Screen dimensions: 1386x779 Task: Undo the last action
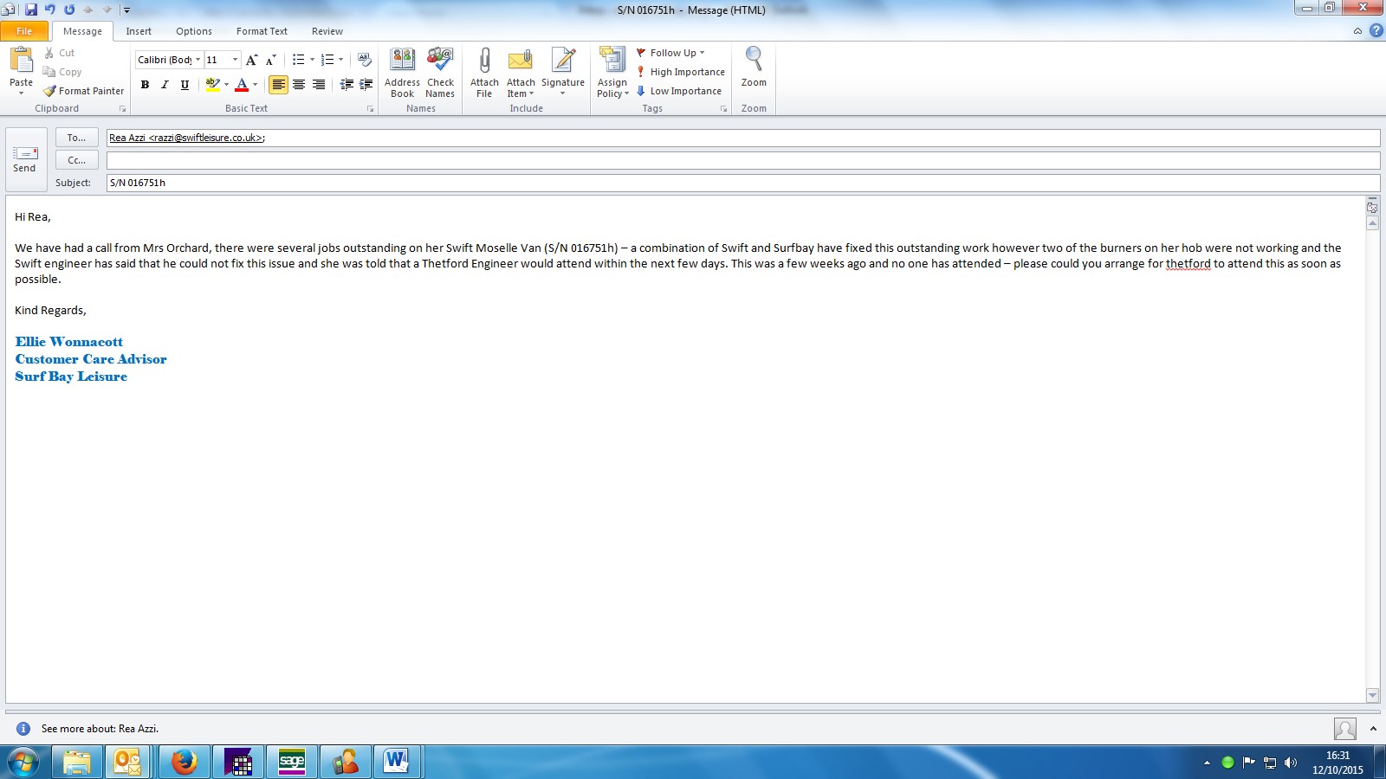coord(50,10)
